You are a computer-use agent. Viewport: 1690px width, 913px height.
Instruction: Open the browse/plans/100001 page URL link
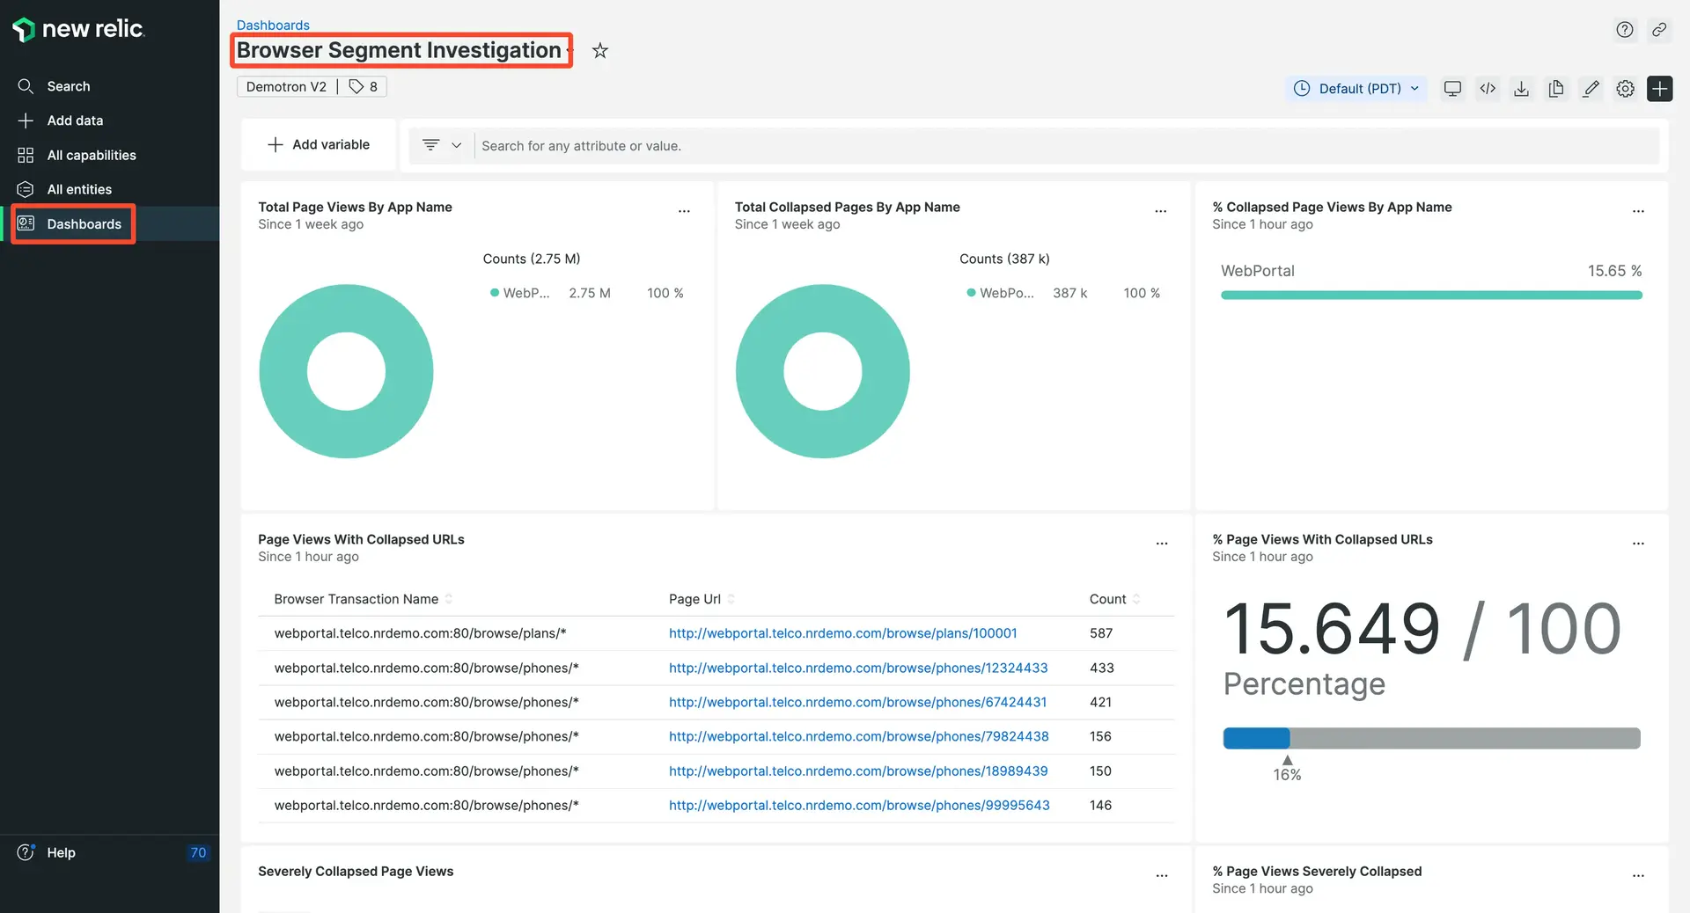tap(842, 633)
